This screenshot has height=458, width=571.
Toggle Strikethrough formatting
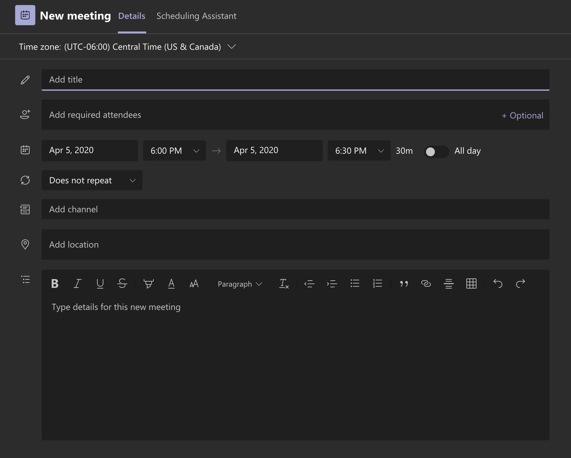(x=122, y=283)
